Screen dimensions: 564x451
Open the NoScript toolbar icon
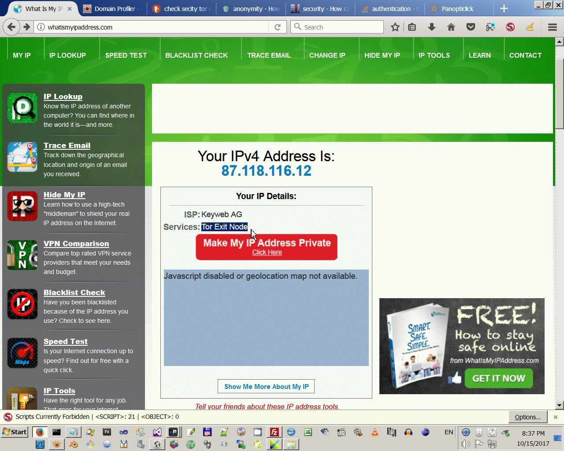pos(510,27)
